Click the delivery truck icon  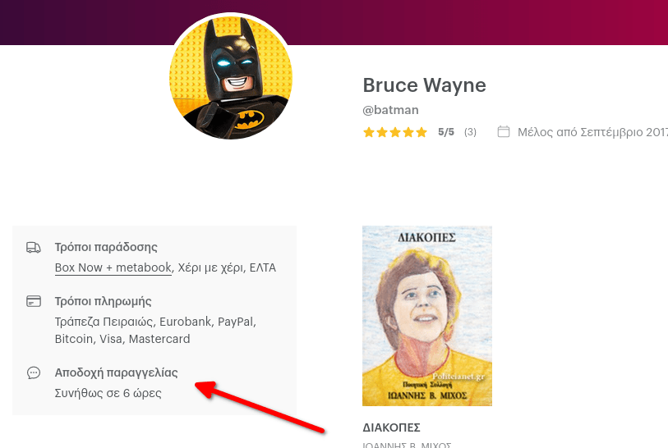pos(33,248)
